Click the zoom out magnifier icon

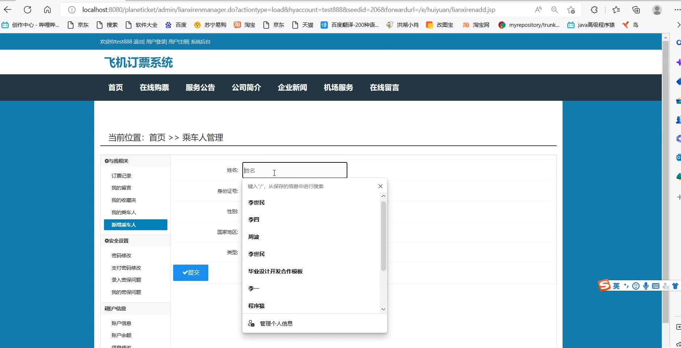pos(554,10)
